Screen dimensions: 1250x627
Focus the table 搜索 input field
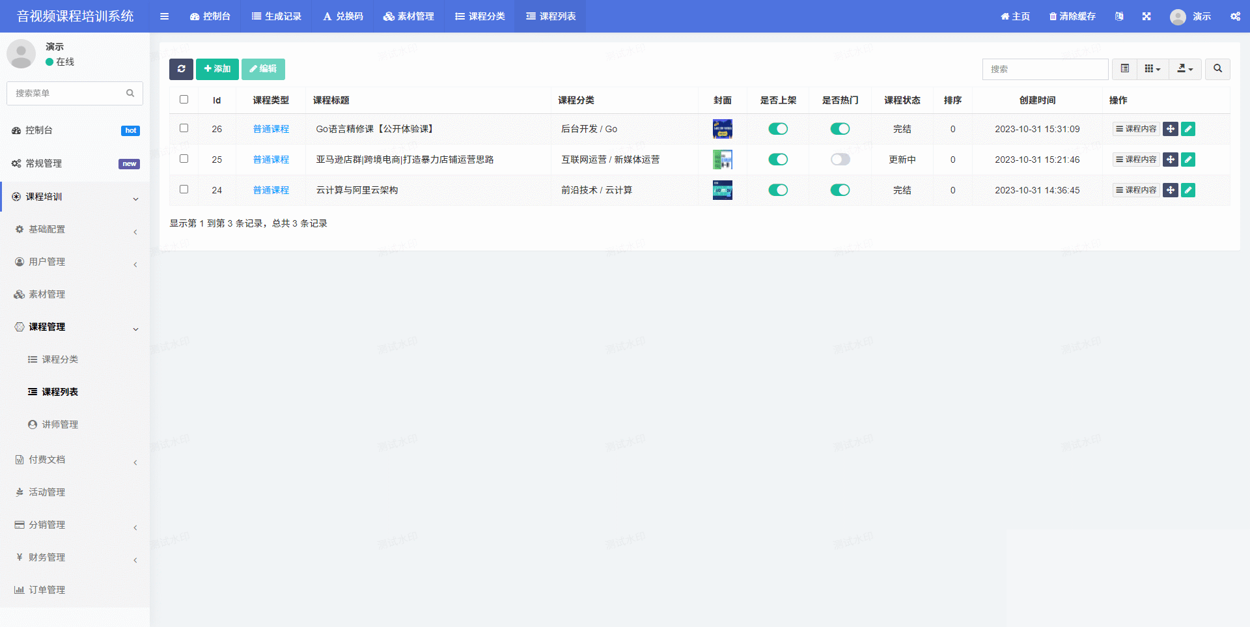pyautogui.click(x=1046, y=69)
